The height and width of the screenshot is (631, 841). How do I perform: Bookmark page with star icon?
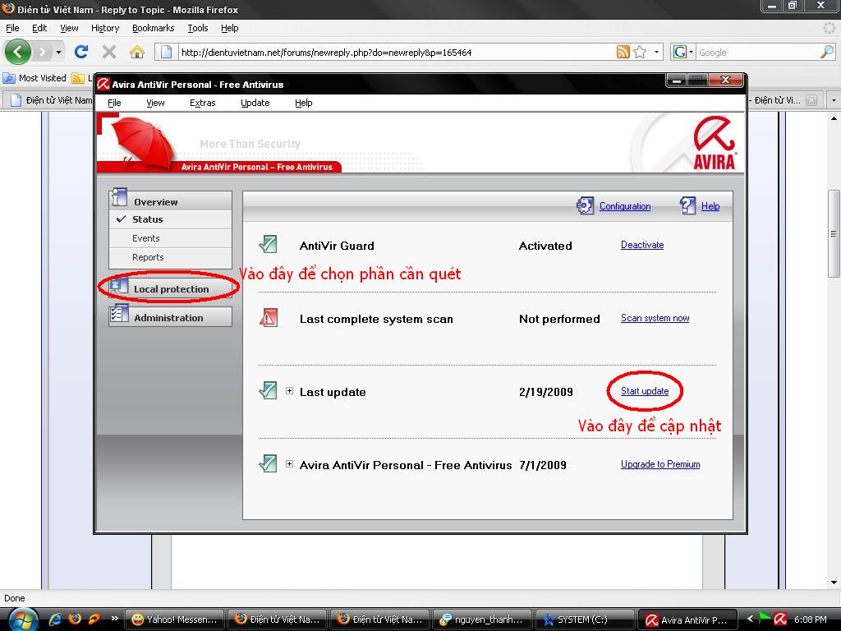click(x=640, y=52)
